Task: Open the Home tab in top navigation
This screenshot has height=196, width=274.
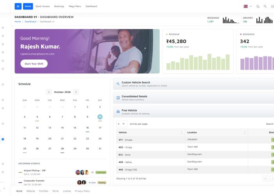Action: point(28,6)
